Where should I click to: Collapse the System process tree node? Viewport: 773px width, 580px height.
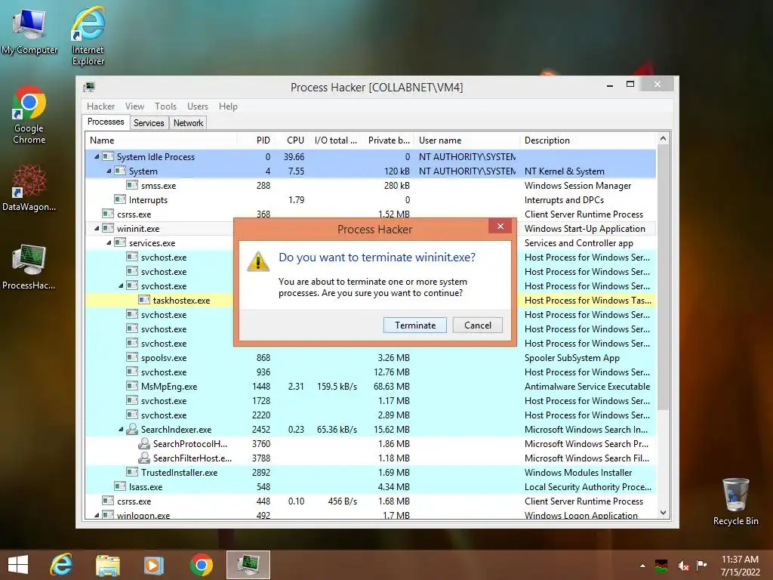(x=109, y=171)
